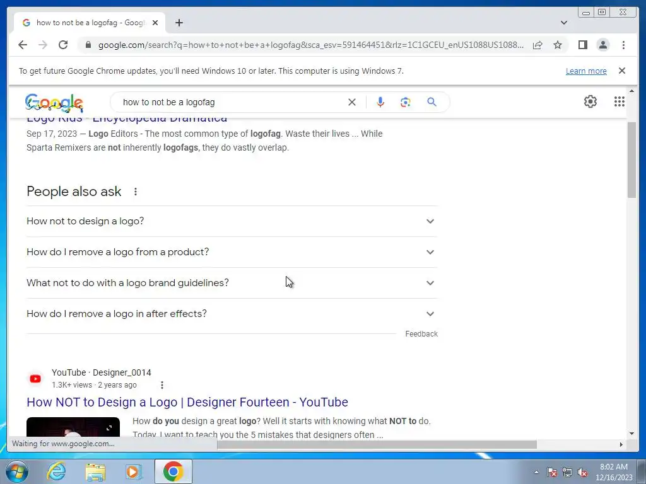Click the forward navigation arrow
This screenshot has height=484, width=646.
click(x=43, y=45)
